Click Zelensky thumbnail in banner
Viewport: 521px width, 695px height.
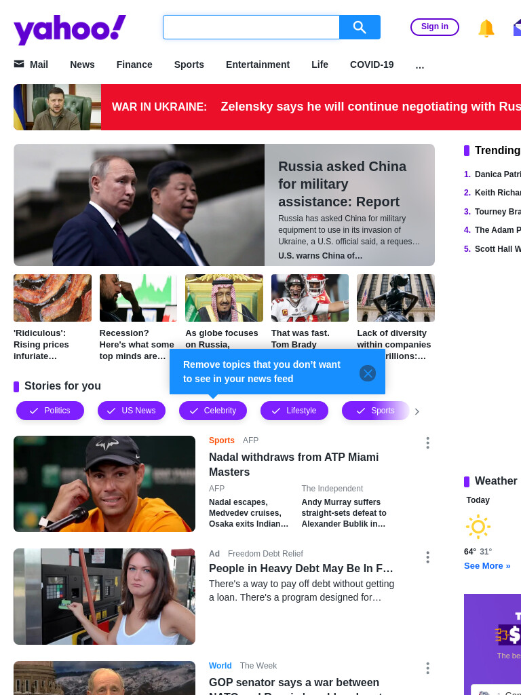57,107
